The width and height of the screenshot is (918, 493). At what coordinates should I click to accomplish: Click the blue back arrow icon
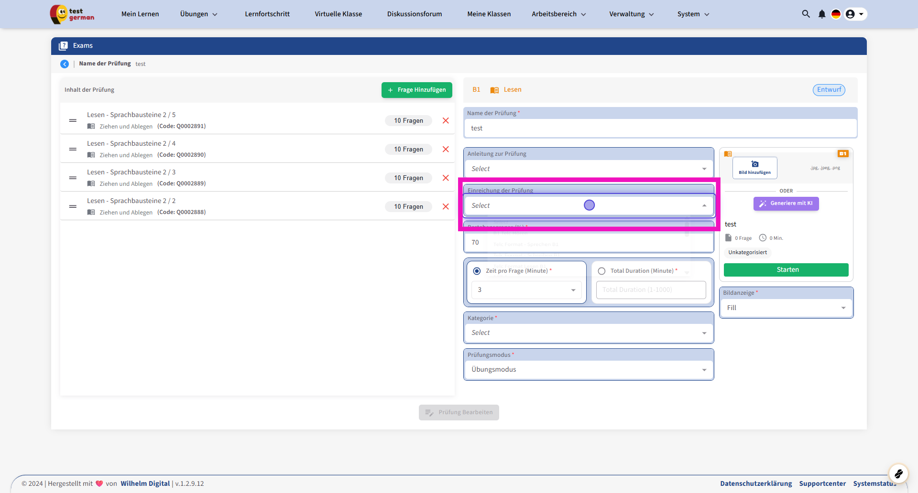point(65,64)
